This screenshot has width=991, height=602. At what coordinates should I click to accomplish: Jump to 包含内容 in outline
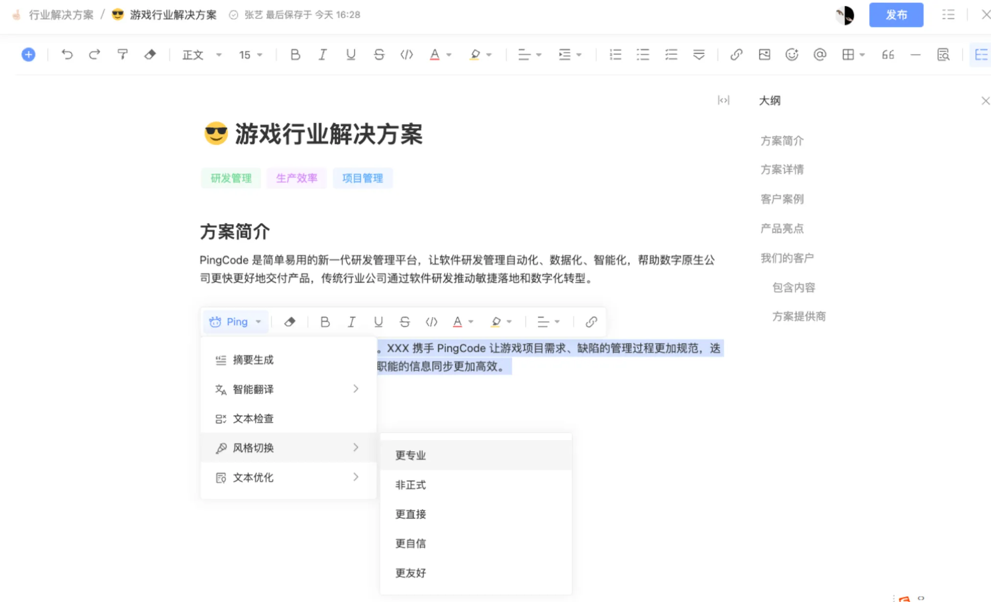coord(794,288)
